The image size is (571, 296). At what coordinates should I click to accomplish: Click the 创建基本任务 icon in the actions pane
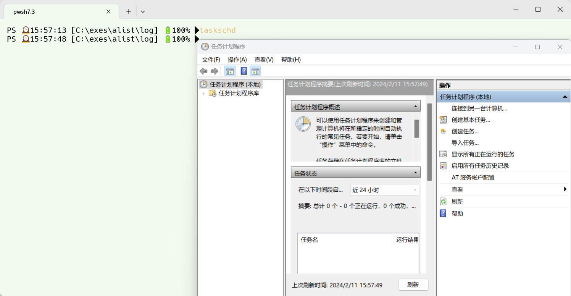pyautogui.click(x=443, y=120)
